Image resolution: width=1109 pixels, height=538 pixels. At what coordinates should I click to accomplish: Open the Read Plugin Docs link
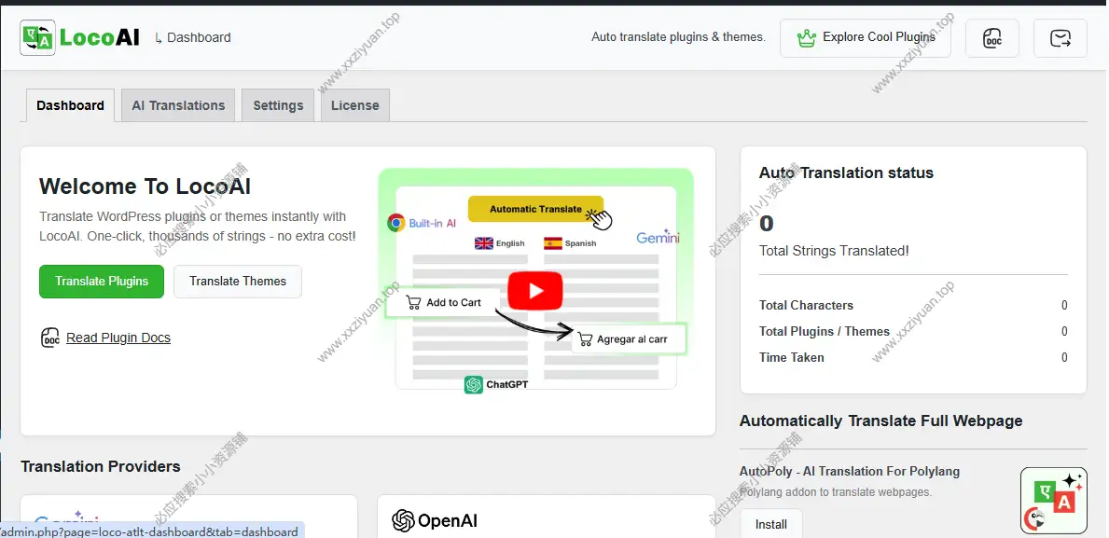118,338
